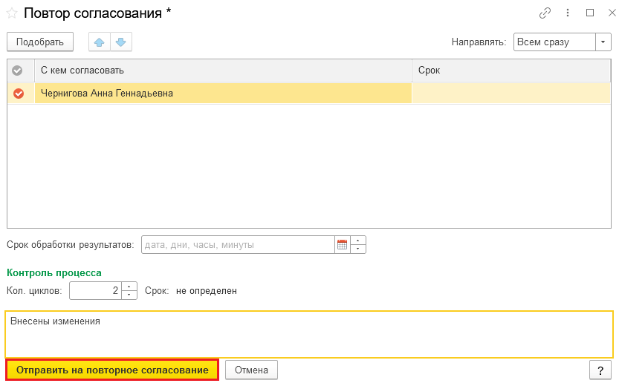
Task: Click the help question mark button
Action: coord(599,370)
